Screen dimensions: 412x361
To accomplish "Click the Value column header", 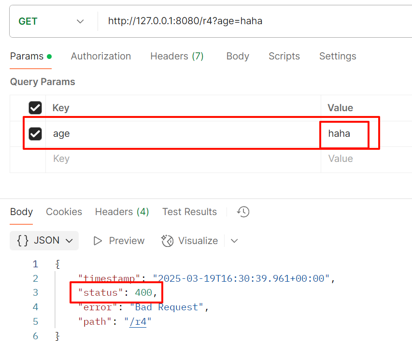I will [x=340, y=108].
